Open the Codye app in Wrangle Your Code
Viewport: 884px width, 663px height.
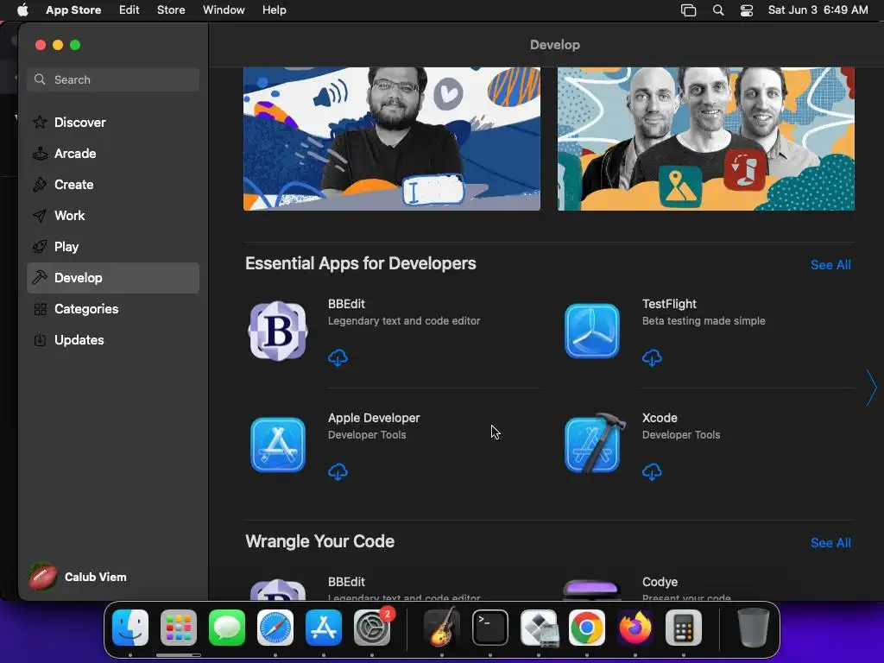pos(592,589)
